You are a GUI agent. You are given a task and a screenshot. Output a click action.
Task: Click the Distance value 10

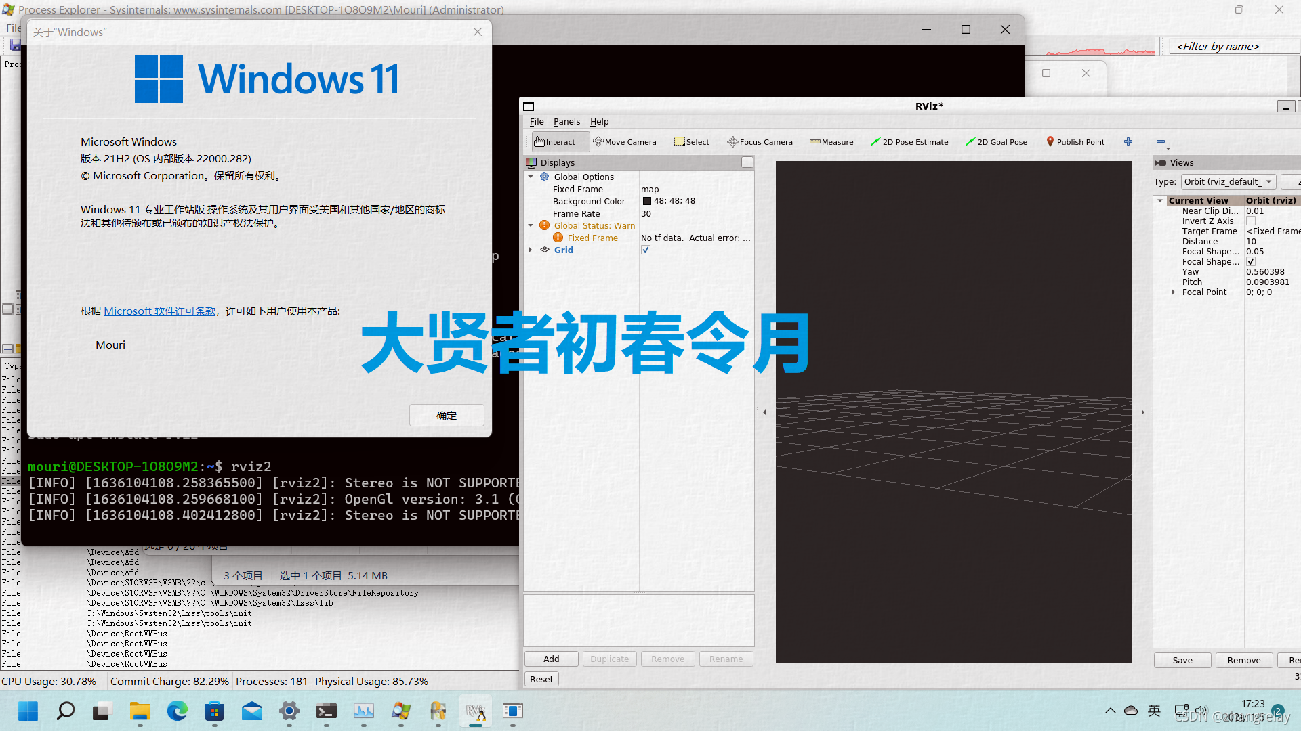point(1251,241)
